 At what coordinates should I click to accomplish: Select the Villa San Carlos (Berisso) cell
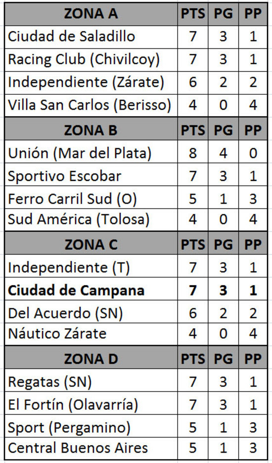tap(91, 105)
